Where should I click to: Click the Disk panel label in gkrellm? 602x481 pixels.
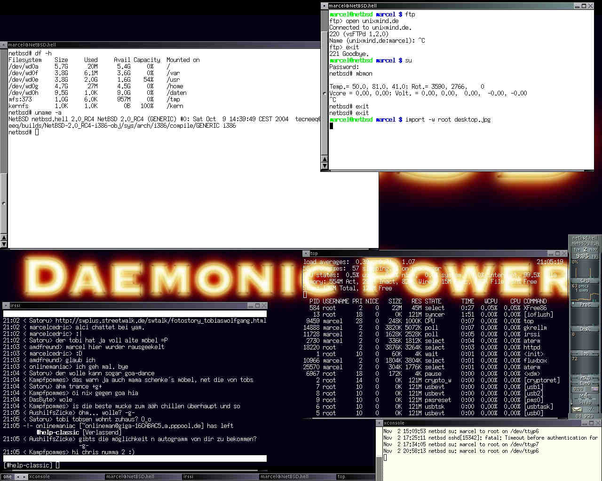pos(585,329)
